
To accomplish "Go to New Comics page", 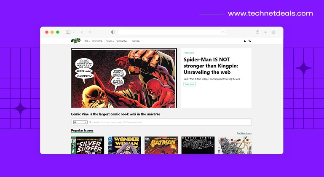I will click(x=97, y=41).
